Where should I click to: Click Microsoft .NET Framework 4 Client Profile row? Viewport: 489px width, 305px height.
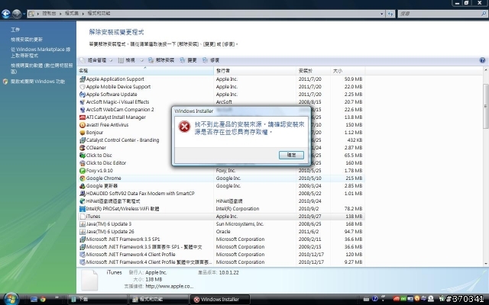pyautogui.click(x=221, y=254)
